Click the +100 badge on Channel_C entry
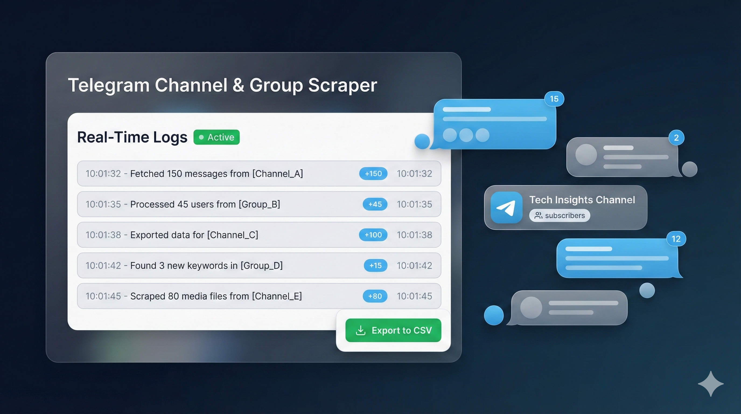Screen dimensions: 741x414 [373, 235]
